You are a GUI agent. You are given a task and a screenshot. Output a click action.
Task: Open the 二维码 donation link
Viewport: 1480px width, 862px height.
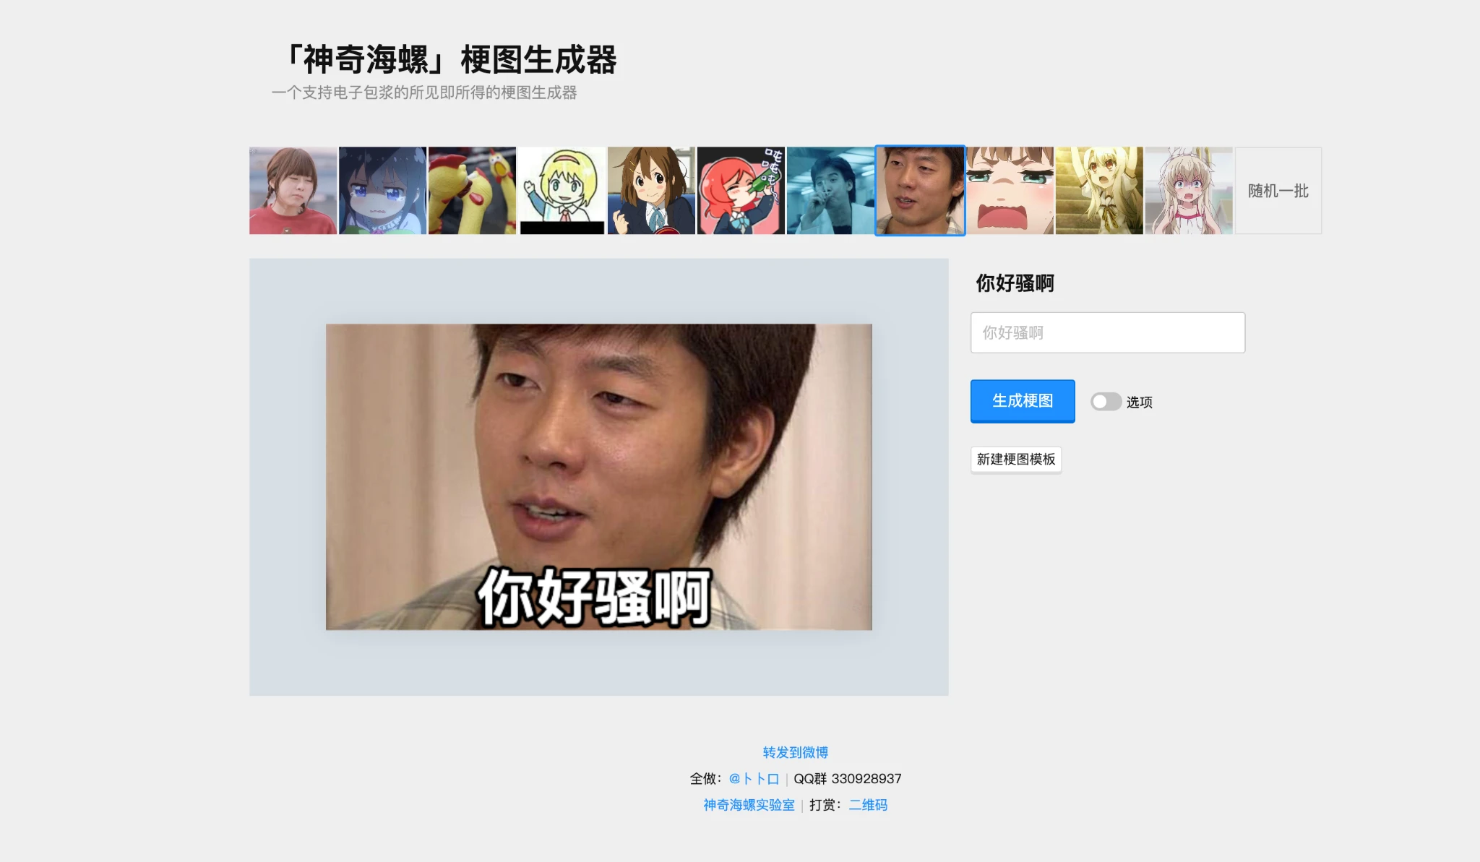click(x=868, y=805)
